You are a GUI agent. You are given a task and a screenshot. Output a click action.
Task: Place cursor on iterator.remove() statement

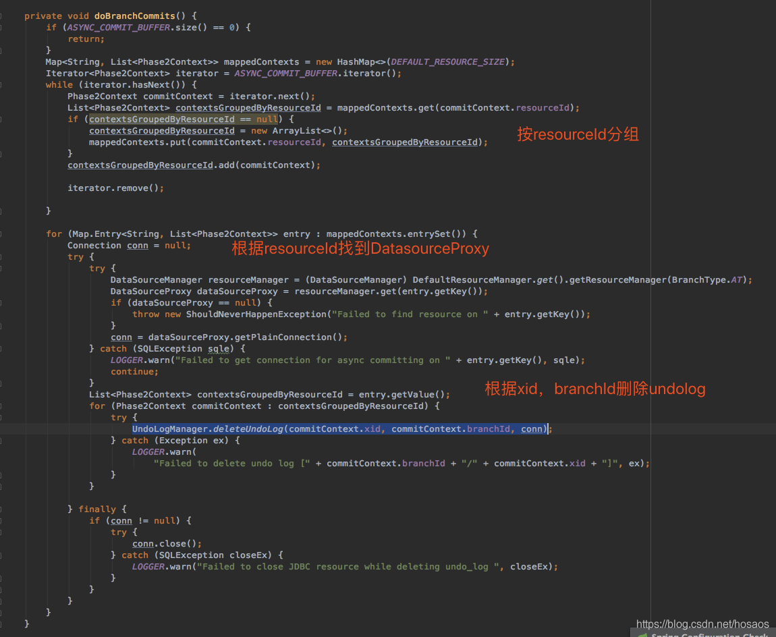(x=115, y=188)
